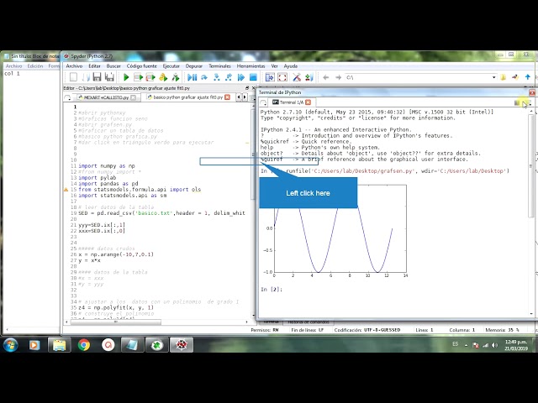Open Edición menu in Bloc de notas
The height and width of the screenshot is (403, 538).
click(x=35, y=65)
